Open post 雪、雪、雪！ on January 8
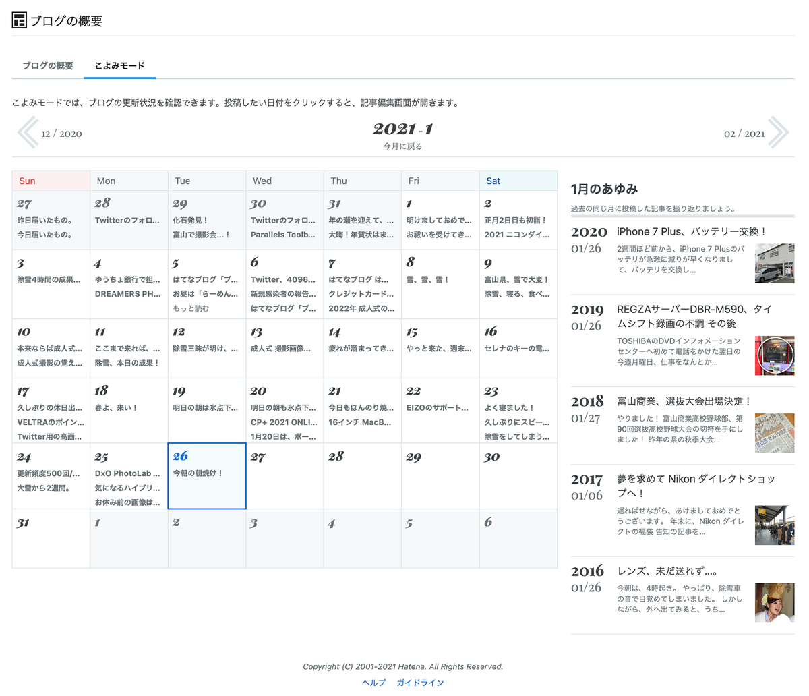Image resolution: width=809 pixels, height=696 pixels. click(x=427, y=279)
